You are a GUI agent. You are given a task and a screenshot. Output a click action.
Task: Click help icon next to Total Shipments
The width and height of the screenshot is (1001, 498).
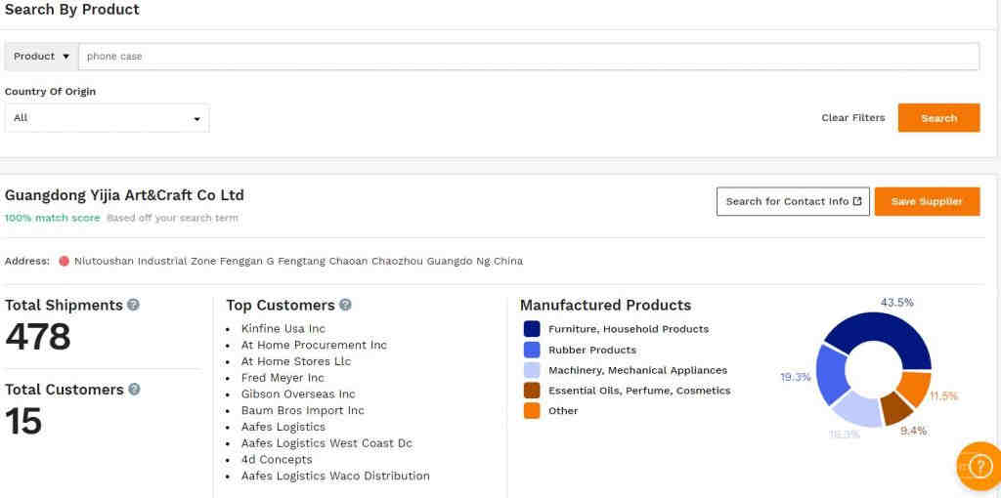click(x=134, y=305)
